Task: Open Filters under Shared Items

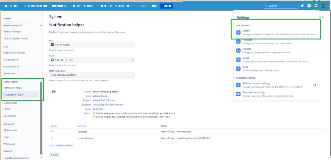Action: (7, 109)
